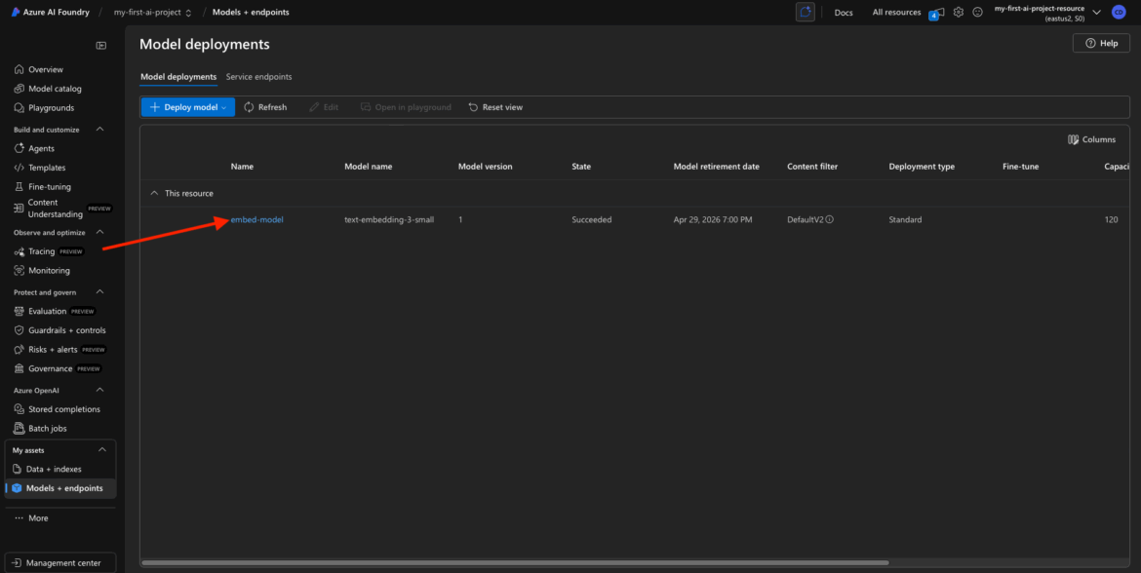Open the settings gear icon
This screenshot has height=573, width=1141.
[x=959, y=13]
